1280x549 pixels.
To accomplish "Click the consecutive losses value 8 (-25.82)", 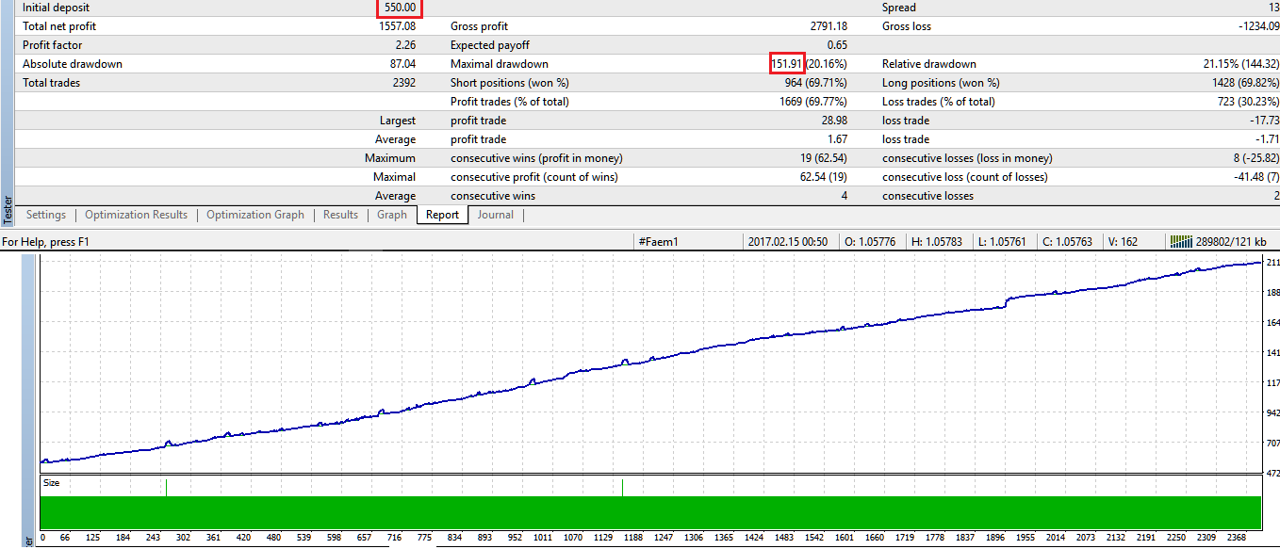I will (x=1255, y=158).
